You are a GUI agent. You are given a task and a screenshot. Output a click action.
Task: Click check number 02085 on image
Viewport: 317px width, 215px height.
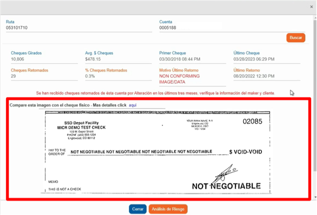[x=252, y=122]
